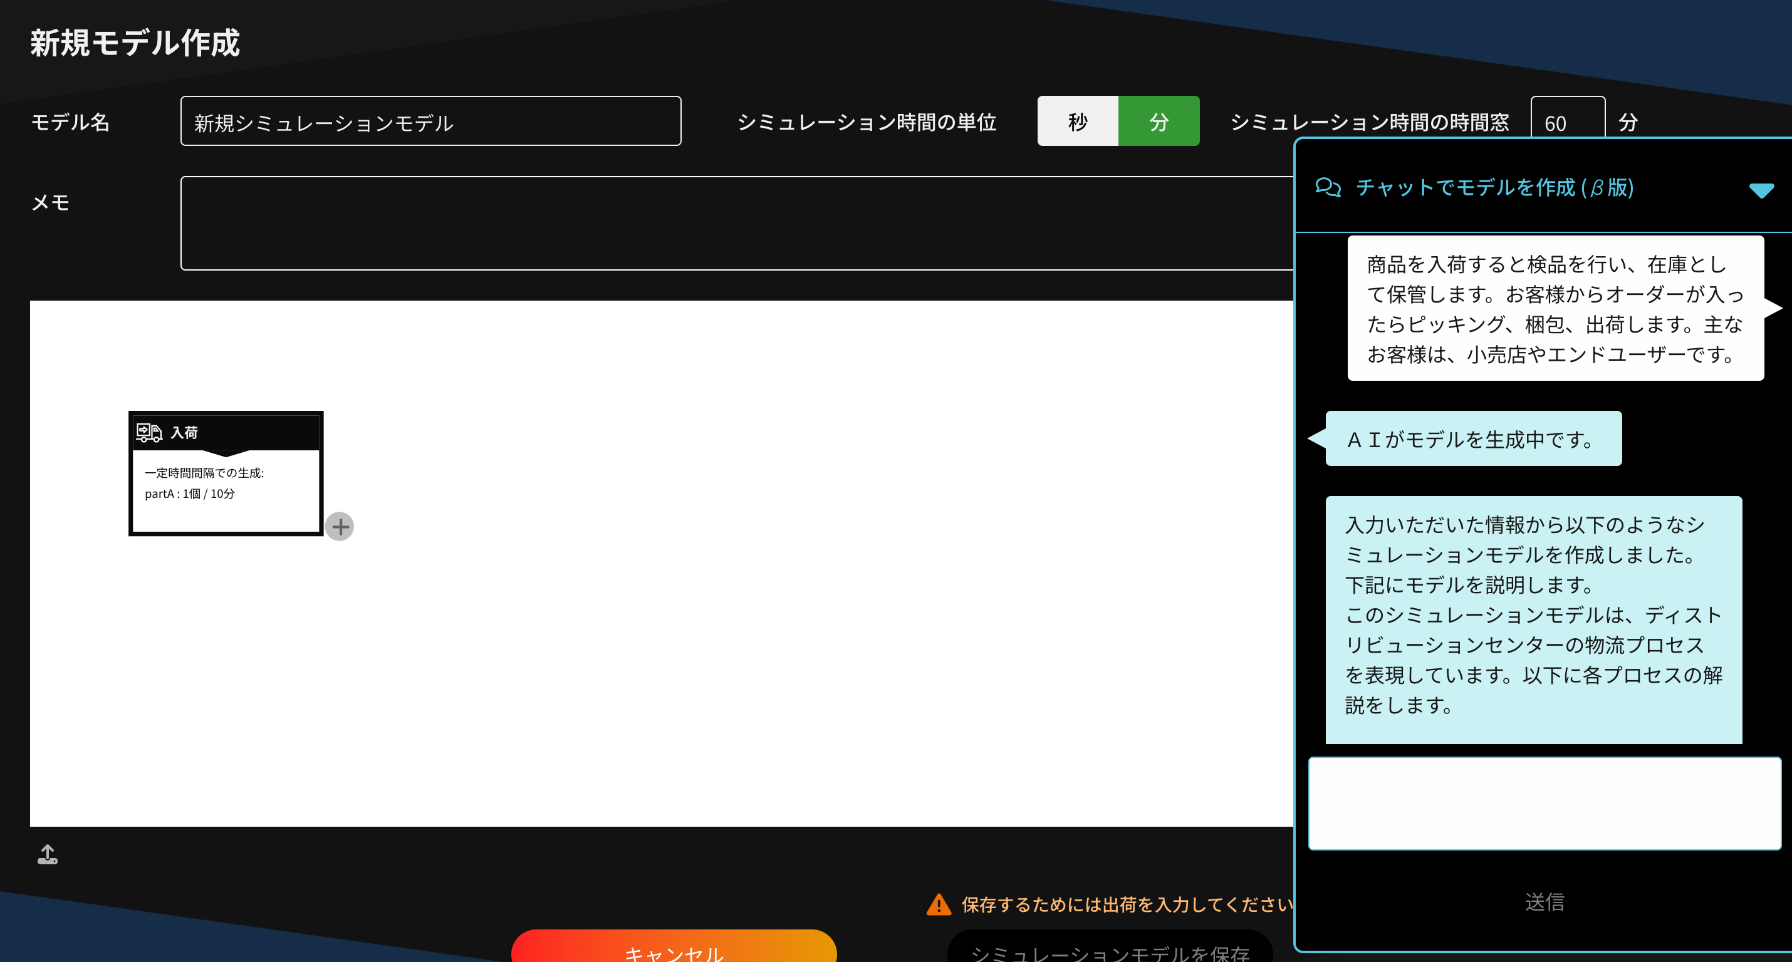
Task: Click the truck icon on 入荷 node
Action: [x=148, y=433]
